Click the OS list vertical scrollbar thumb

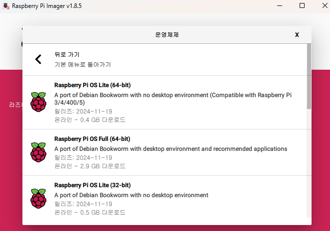click(309, 77)
